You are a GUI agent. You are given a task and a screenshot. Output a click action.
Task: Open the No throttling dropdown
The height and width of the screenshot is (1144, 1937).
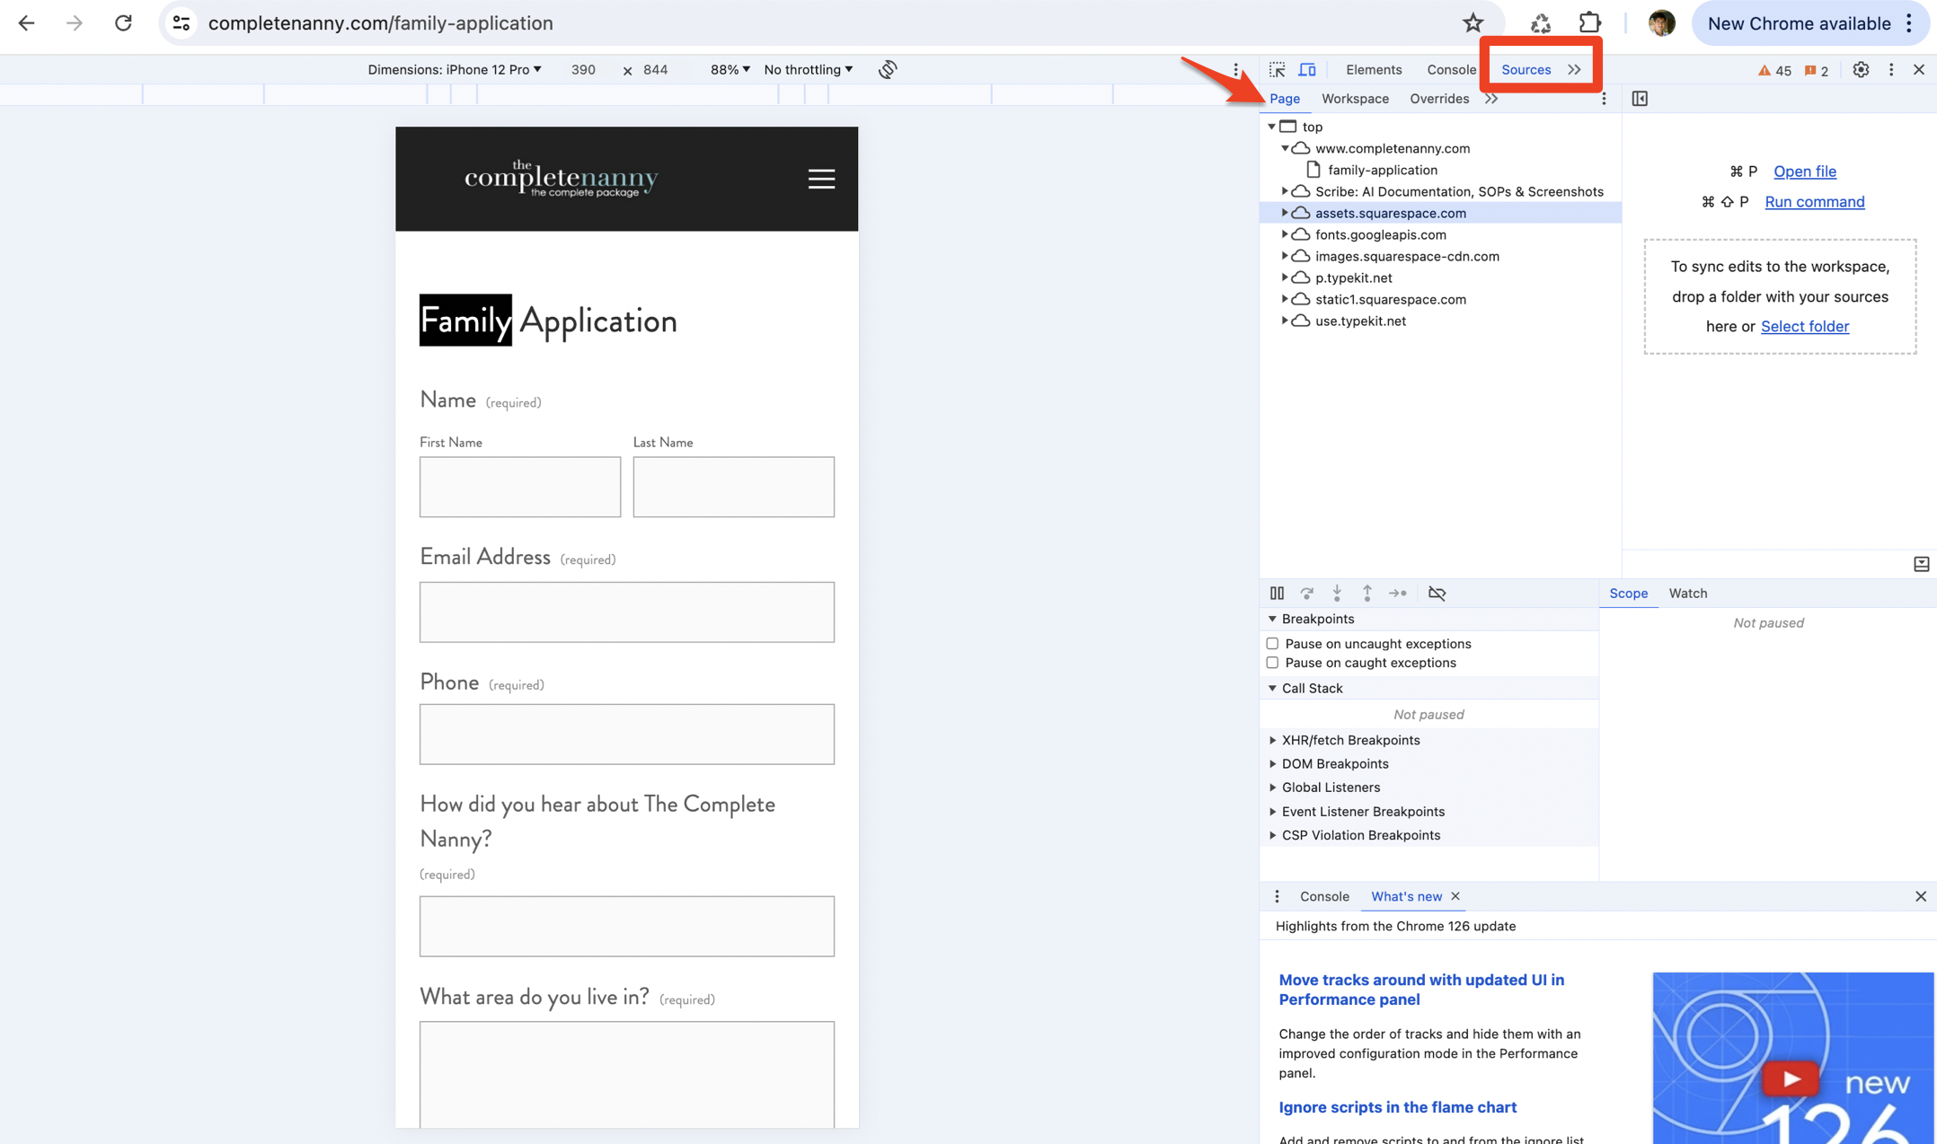(808, 69)
